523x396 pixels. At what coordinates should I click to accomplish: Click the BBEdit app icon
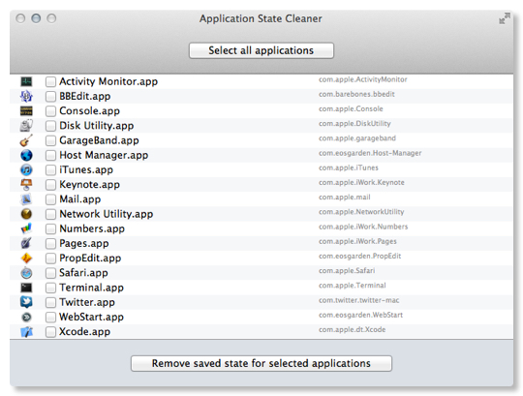click(26, 96)
